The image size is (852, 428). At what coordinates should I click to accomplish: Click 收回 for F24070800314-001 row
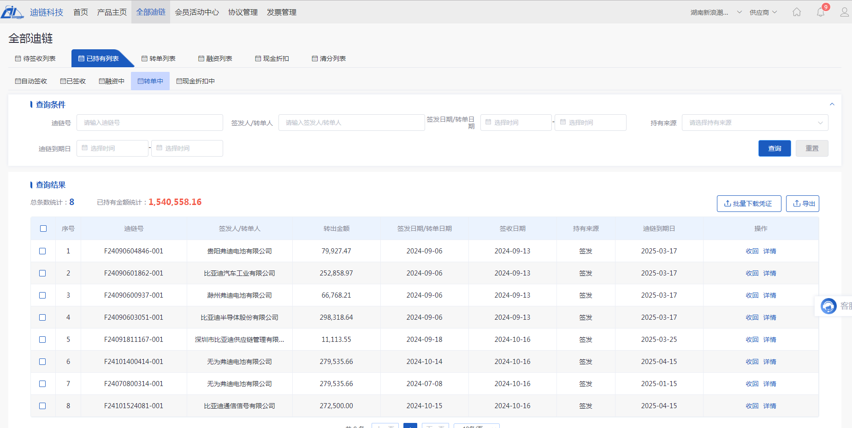point(752,384)
